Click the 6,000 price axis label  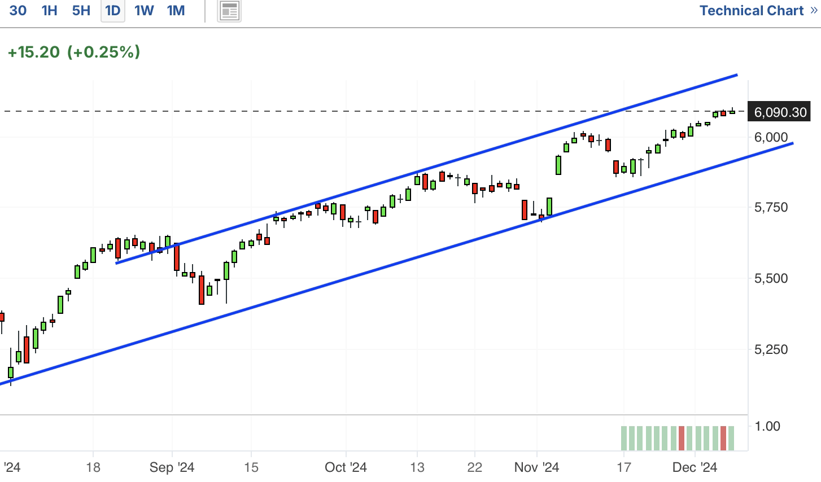pos(771,137)
